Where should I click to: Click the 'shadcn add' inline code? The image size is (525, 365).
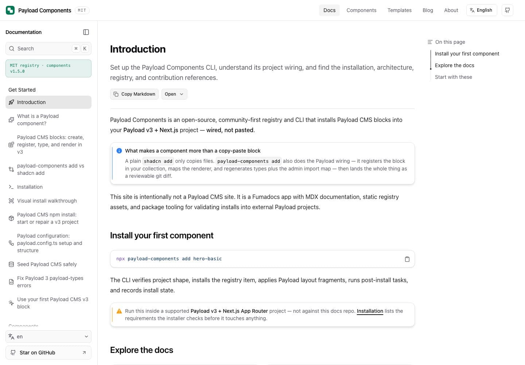(158, 161)
